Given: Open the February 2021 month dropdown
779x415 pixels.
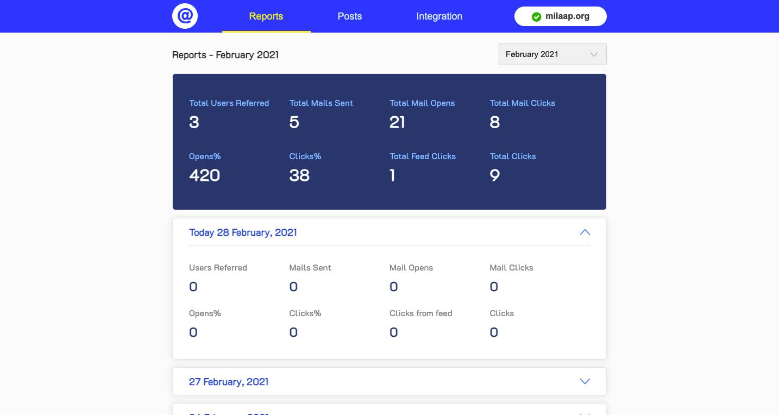Looking at the screenshot, I should tap(552, 54).
